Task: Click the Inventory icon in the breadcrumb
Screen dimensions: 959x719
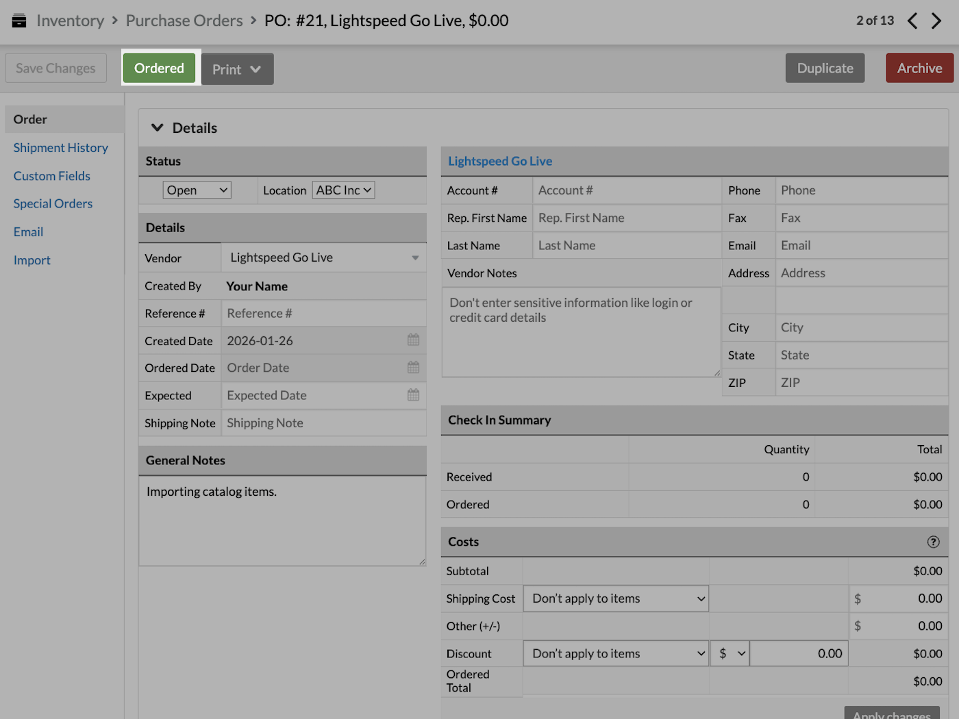Action: (x=18, y=20)
